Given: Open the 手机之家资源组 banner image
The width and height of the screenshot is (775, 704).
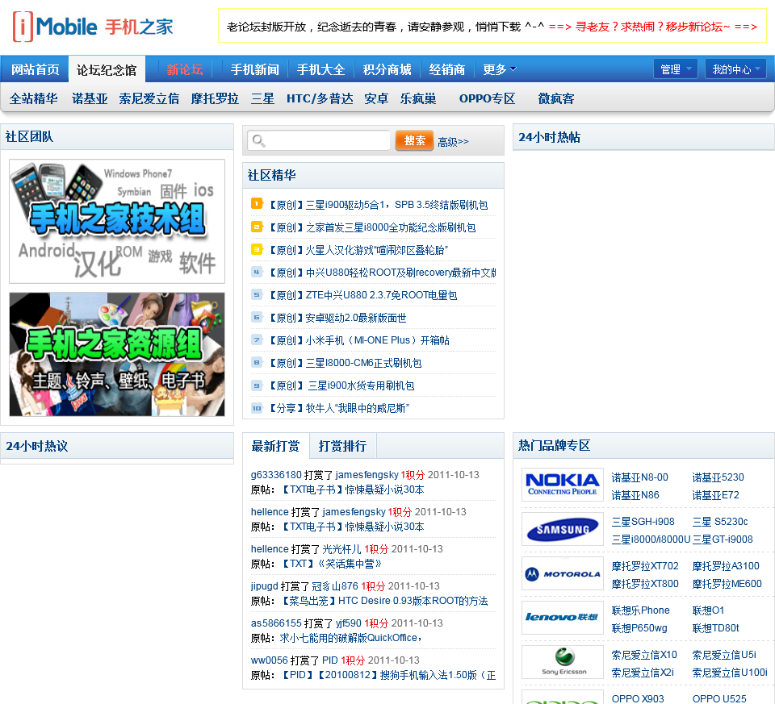Looking at the screenshot, I should coord(117,354).
